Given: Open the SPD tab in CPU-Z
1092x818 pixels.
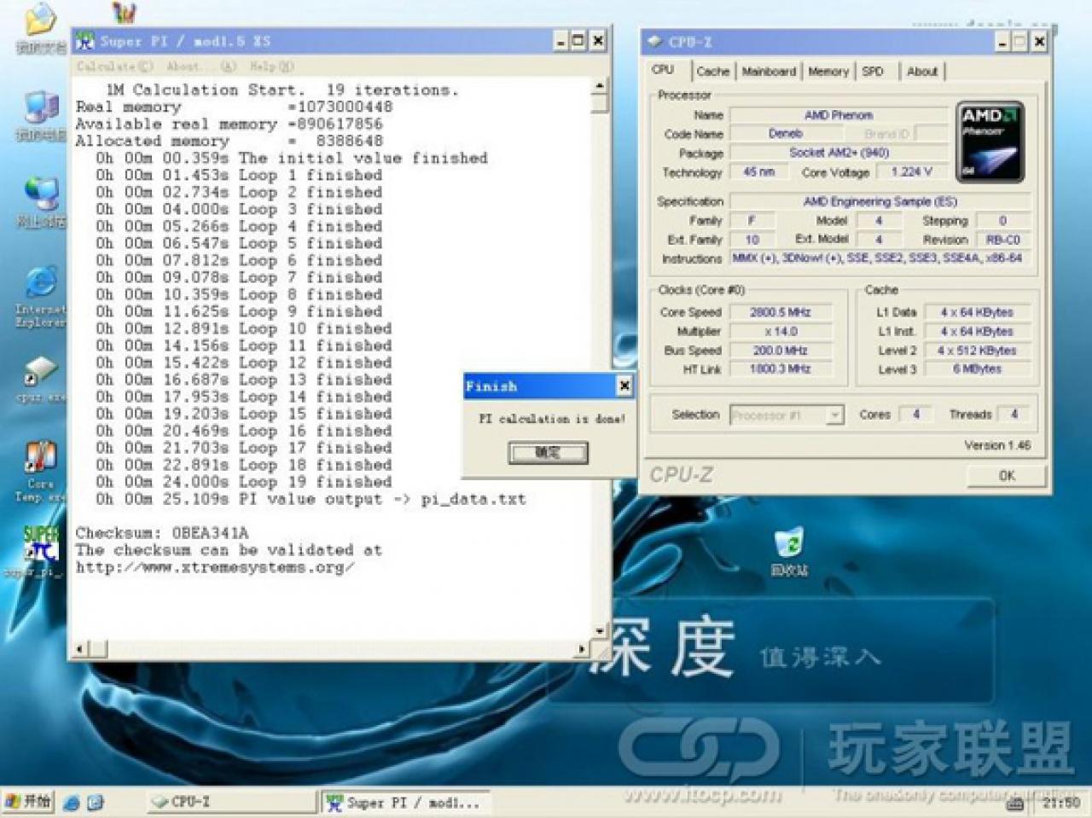Looking at the screenshot, I should point(873,72).
